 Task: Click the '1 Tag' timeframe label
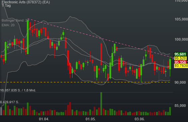click(6, 5)
